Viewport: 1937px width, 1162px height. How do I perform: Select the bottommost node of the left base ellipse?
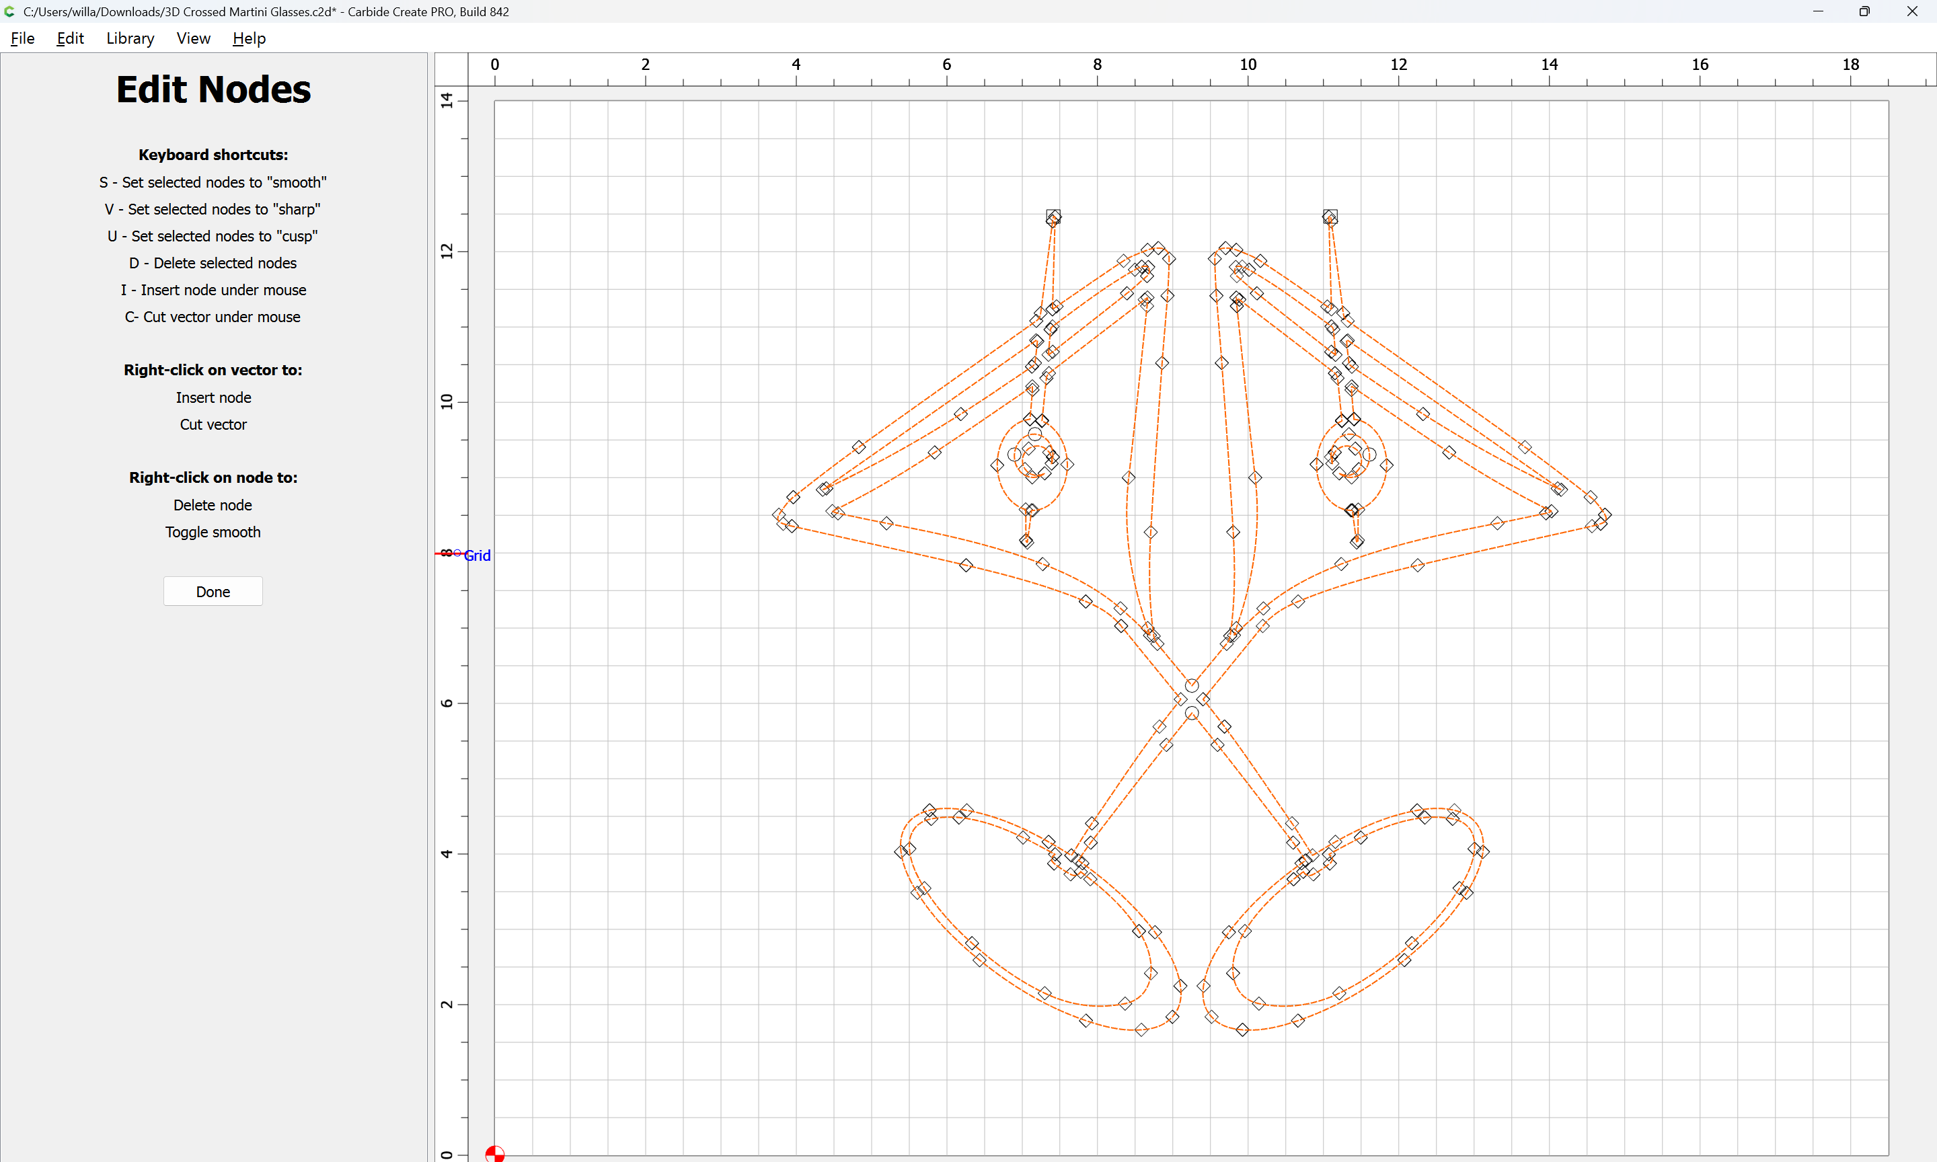[1141, 1029]
